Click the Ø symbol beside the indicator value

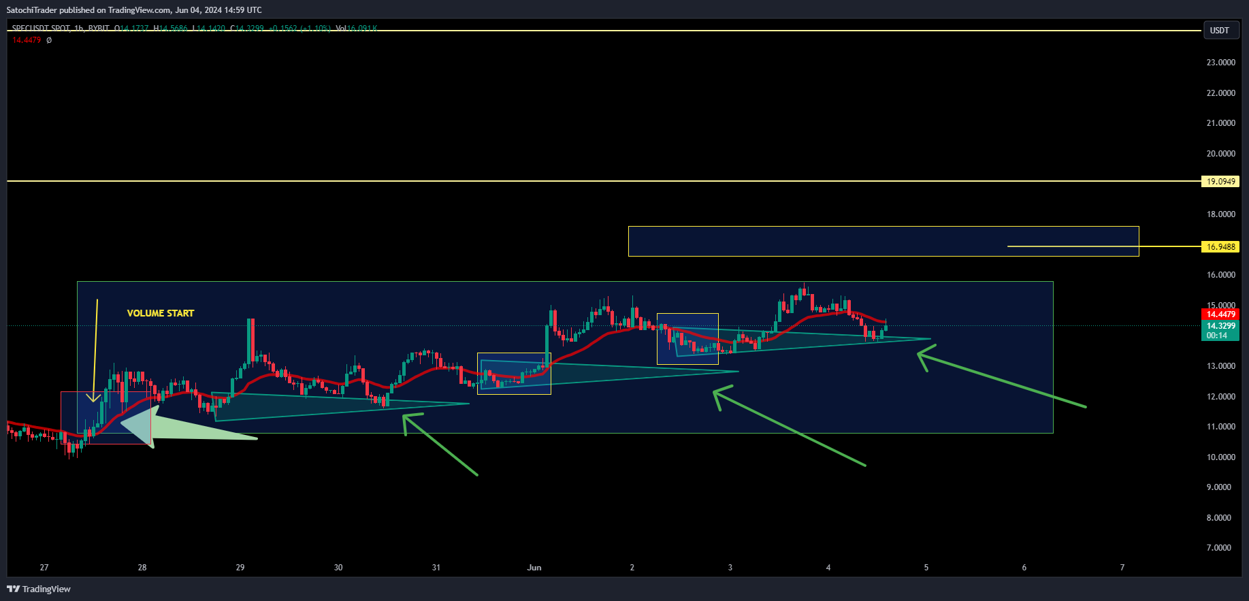tap(49, 40)
